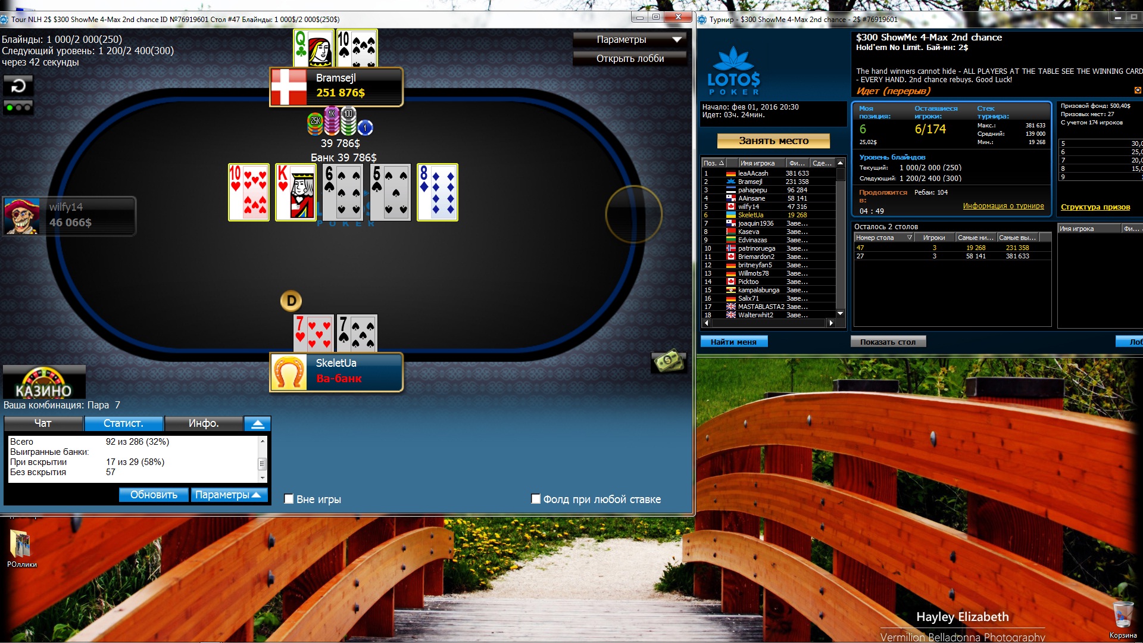Select Walterwhit2 row in player list
1143x643 pixels.
point(769,315)
